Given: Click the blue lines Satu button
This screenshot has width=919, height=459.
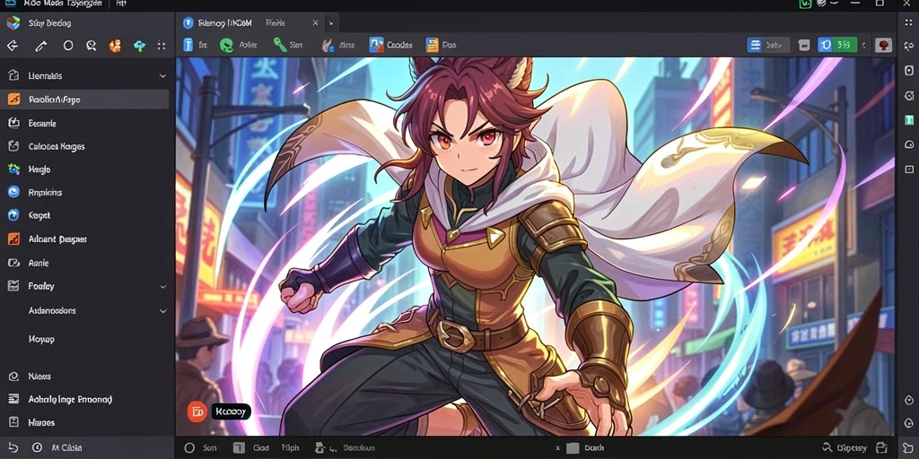Looking at the screenshot, I should [768, 45].
